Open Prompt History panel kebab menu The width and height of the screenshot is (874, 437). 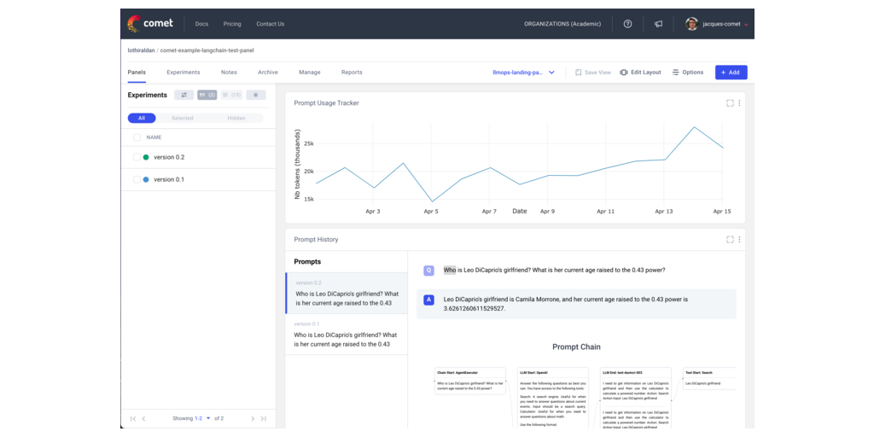click(740, 240)
